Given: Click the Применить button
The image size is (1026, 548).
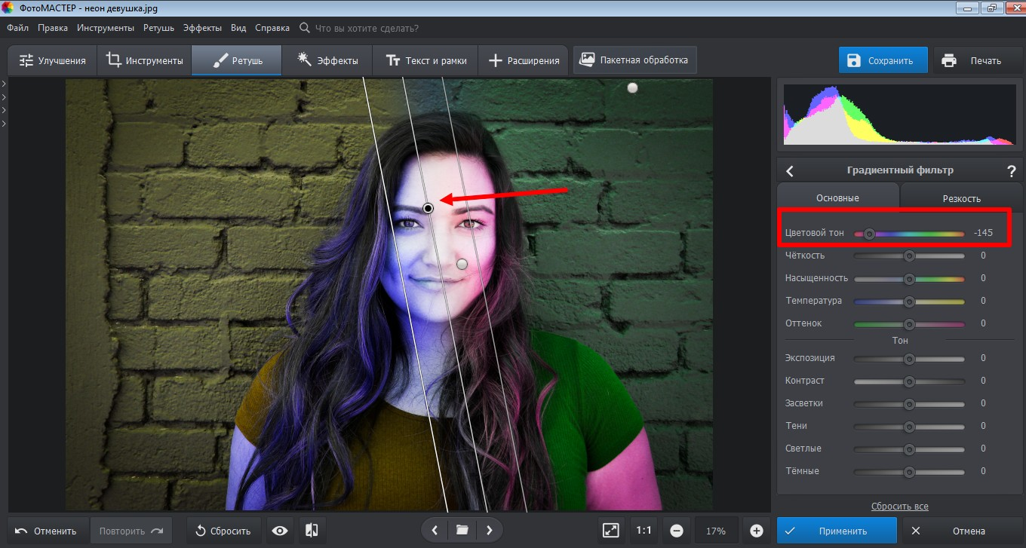Looking at the screenshot, I should pos(837,531).
